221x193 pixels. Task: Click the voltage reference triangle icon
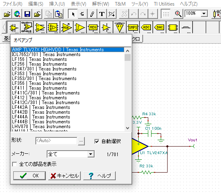tap(119, 27)
